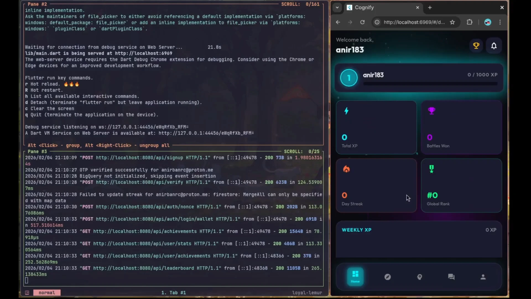This screenshot has width=531, height=299.
Task: Bookmark this page with the star icon
Action: point(452,22)
